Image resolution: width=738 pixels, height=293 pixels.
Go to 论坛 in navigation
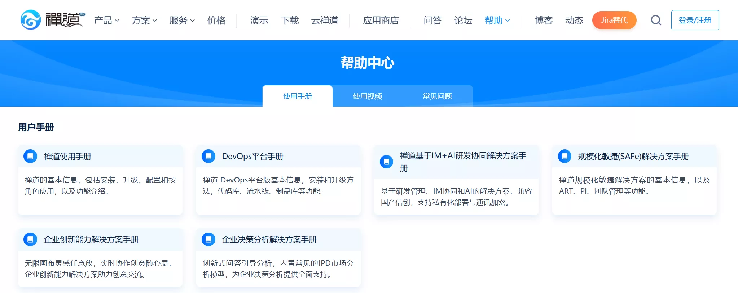463,20
